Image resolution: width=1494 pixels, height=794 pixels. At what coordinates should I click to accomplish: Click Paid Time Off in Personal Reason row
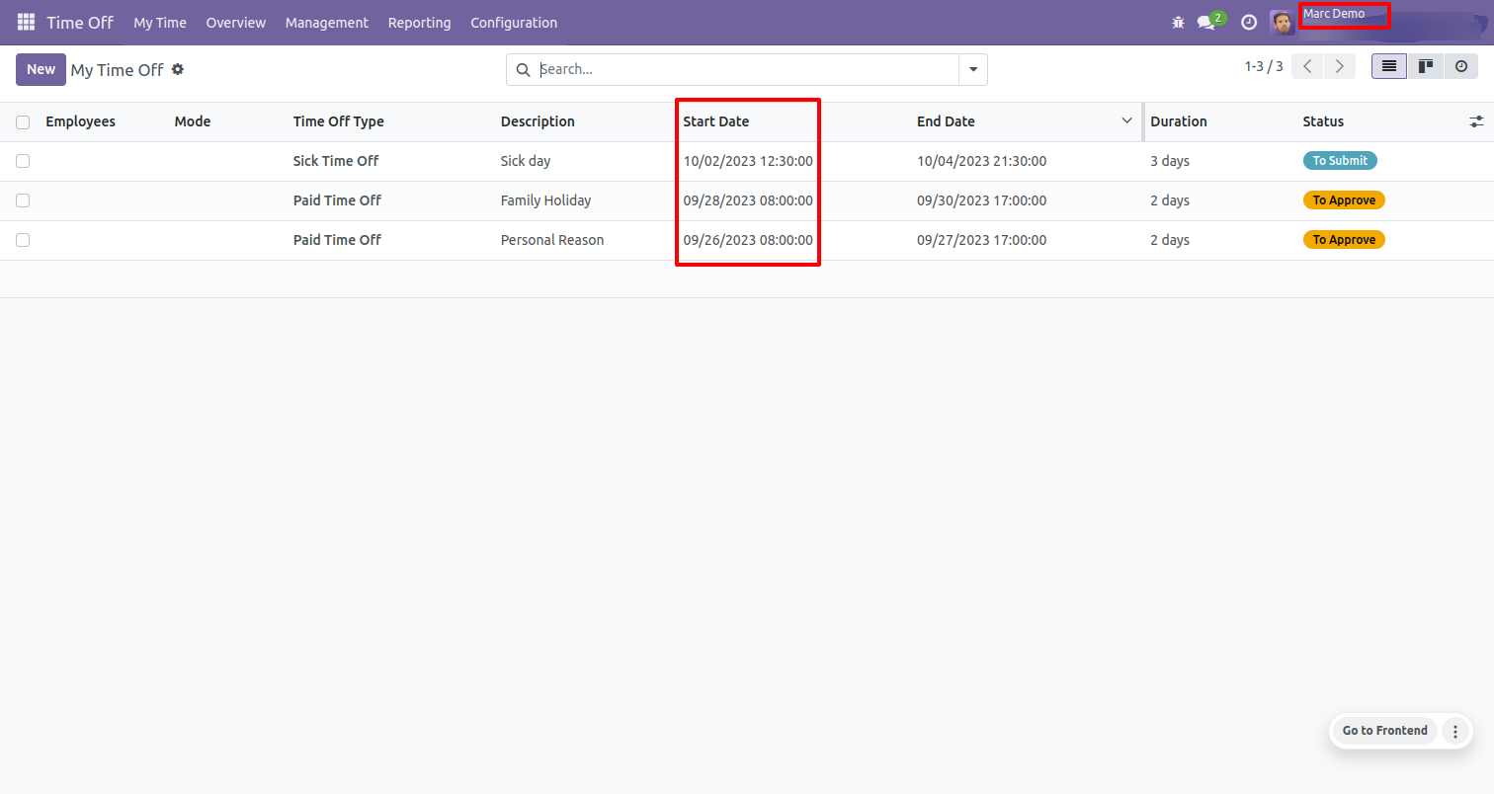337,240
